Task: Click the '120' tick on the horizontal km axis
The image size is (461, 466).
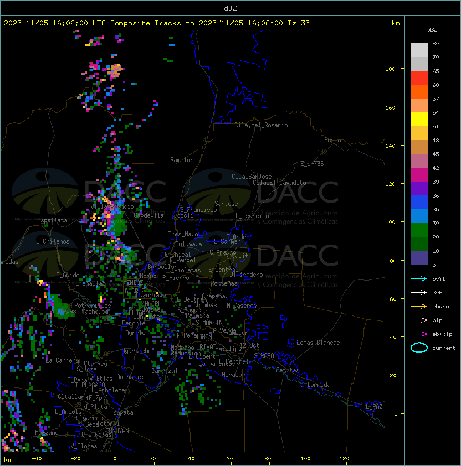Action: pyautogui.click(x=344, y=459)
